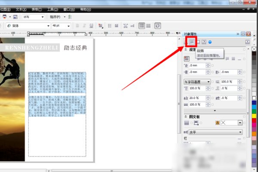Open text properties icon in toolbar
The height and width of the screenshot is (172, 258).
[x=126, y=26]
